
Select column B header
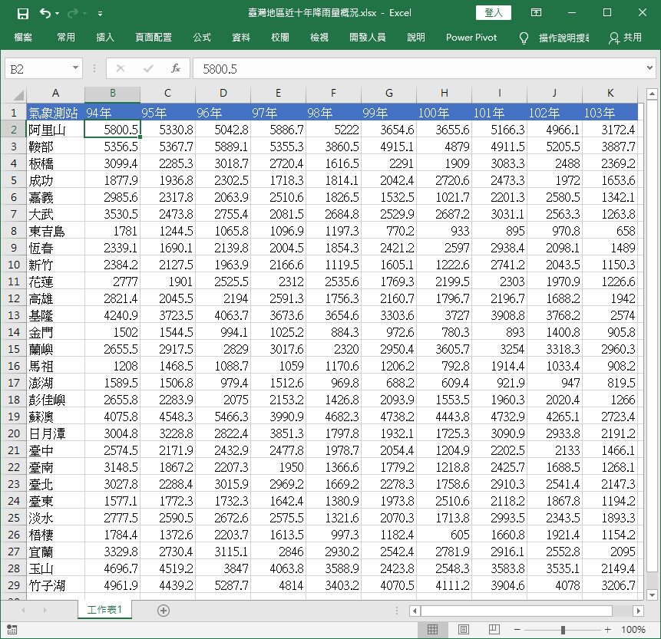tap(113, 93)
